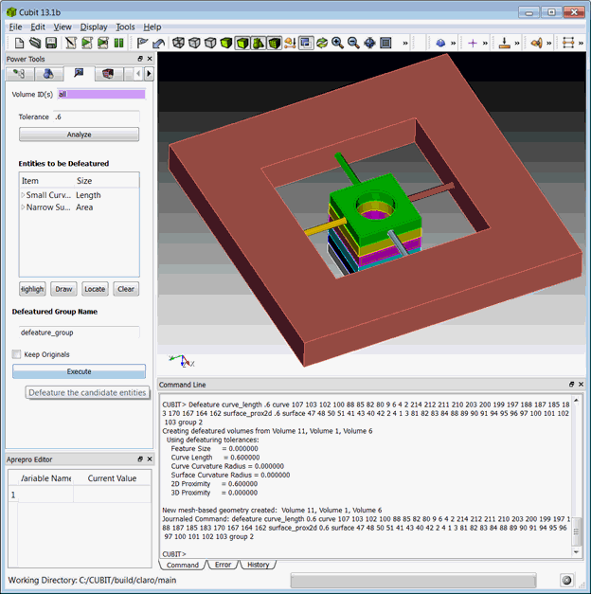Click the Tolerance input field
This screenshot has width=591, height=594.
click(95, 117)
